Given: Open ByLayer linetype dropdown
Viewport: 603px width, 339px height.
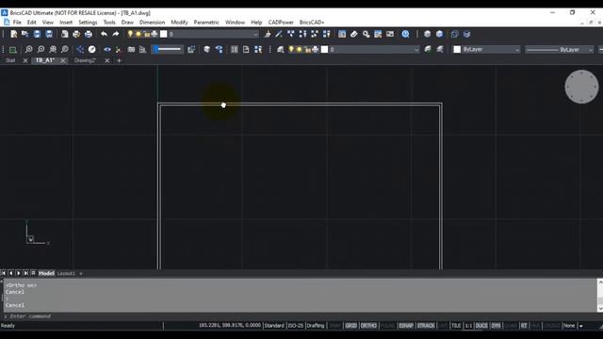Looking at the screenshot, I should tap(591, 49).
